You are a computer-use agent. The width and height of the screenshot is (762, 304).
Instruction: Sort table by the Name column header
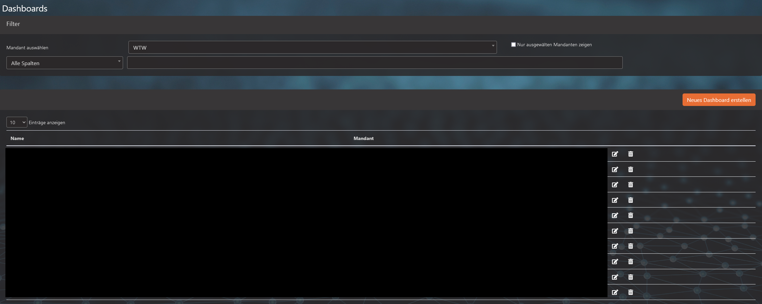pos(17,138)
